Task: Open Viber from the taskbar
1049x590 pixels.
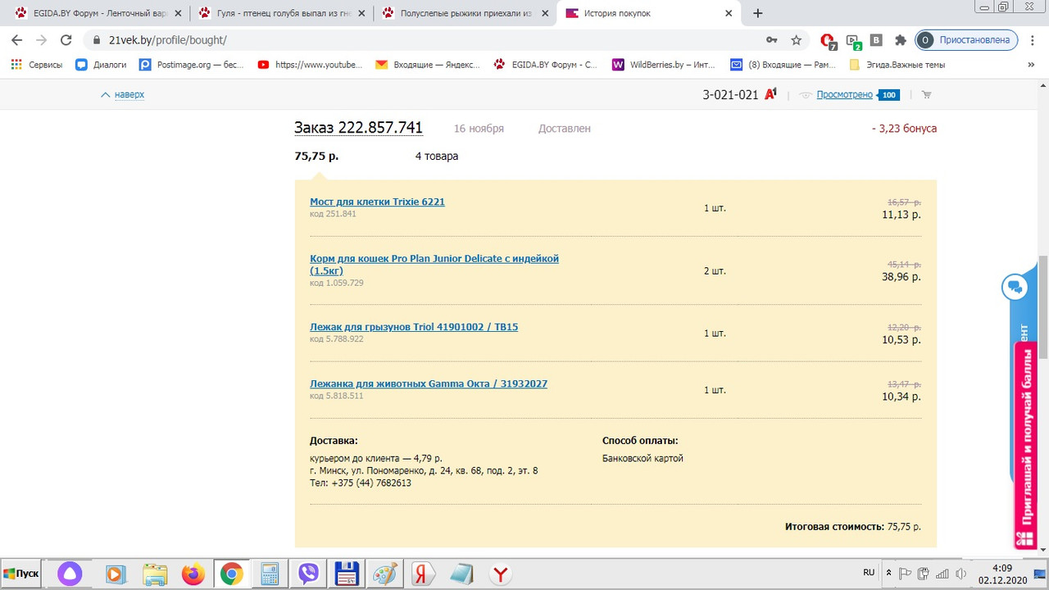Action: tap(308, 574)
